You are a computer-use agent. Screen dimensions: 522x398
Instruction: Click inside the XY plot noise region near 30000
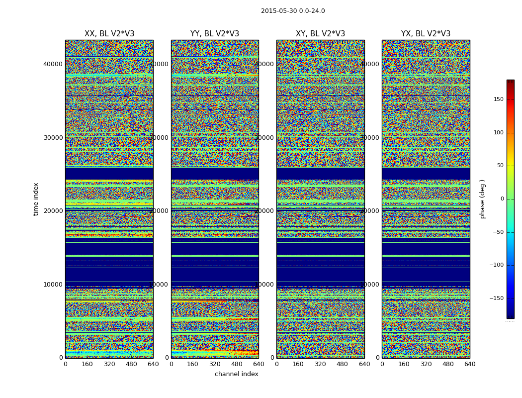tap(320, 137)
